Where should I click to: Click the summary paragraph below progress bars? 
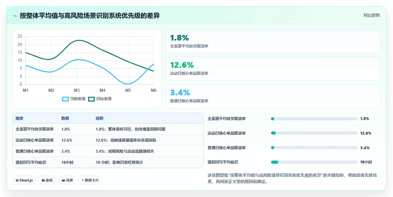[292, 178]
